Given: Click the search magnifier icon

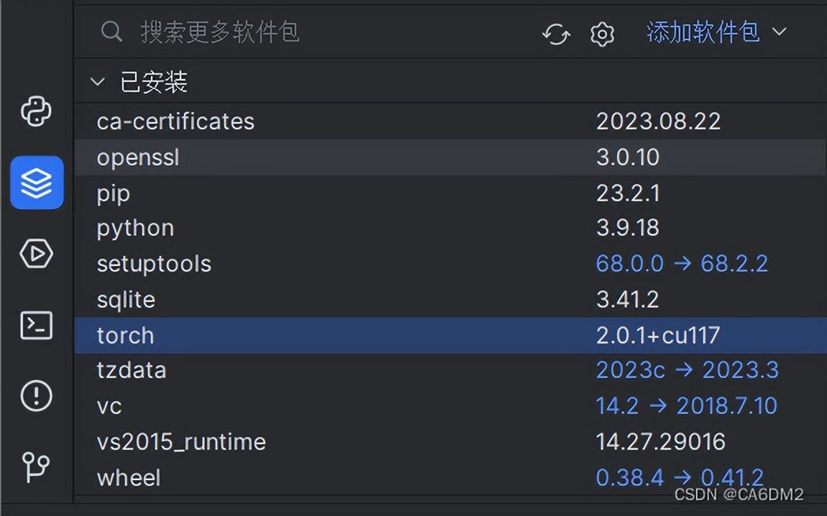Looking at the screenshot, I should [x=111, y=32].
